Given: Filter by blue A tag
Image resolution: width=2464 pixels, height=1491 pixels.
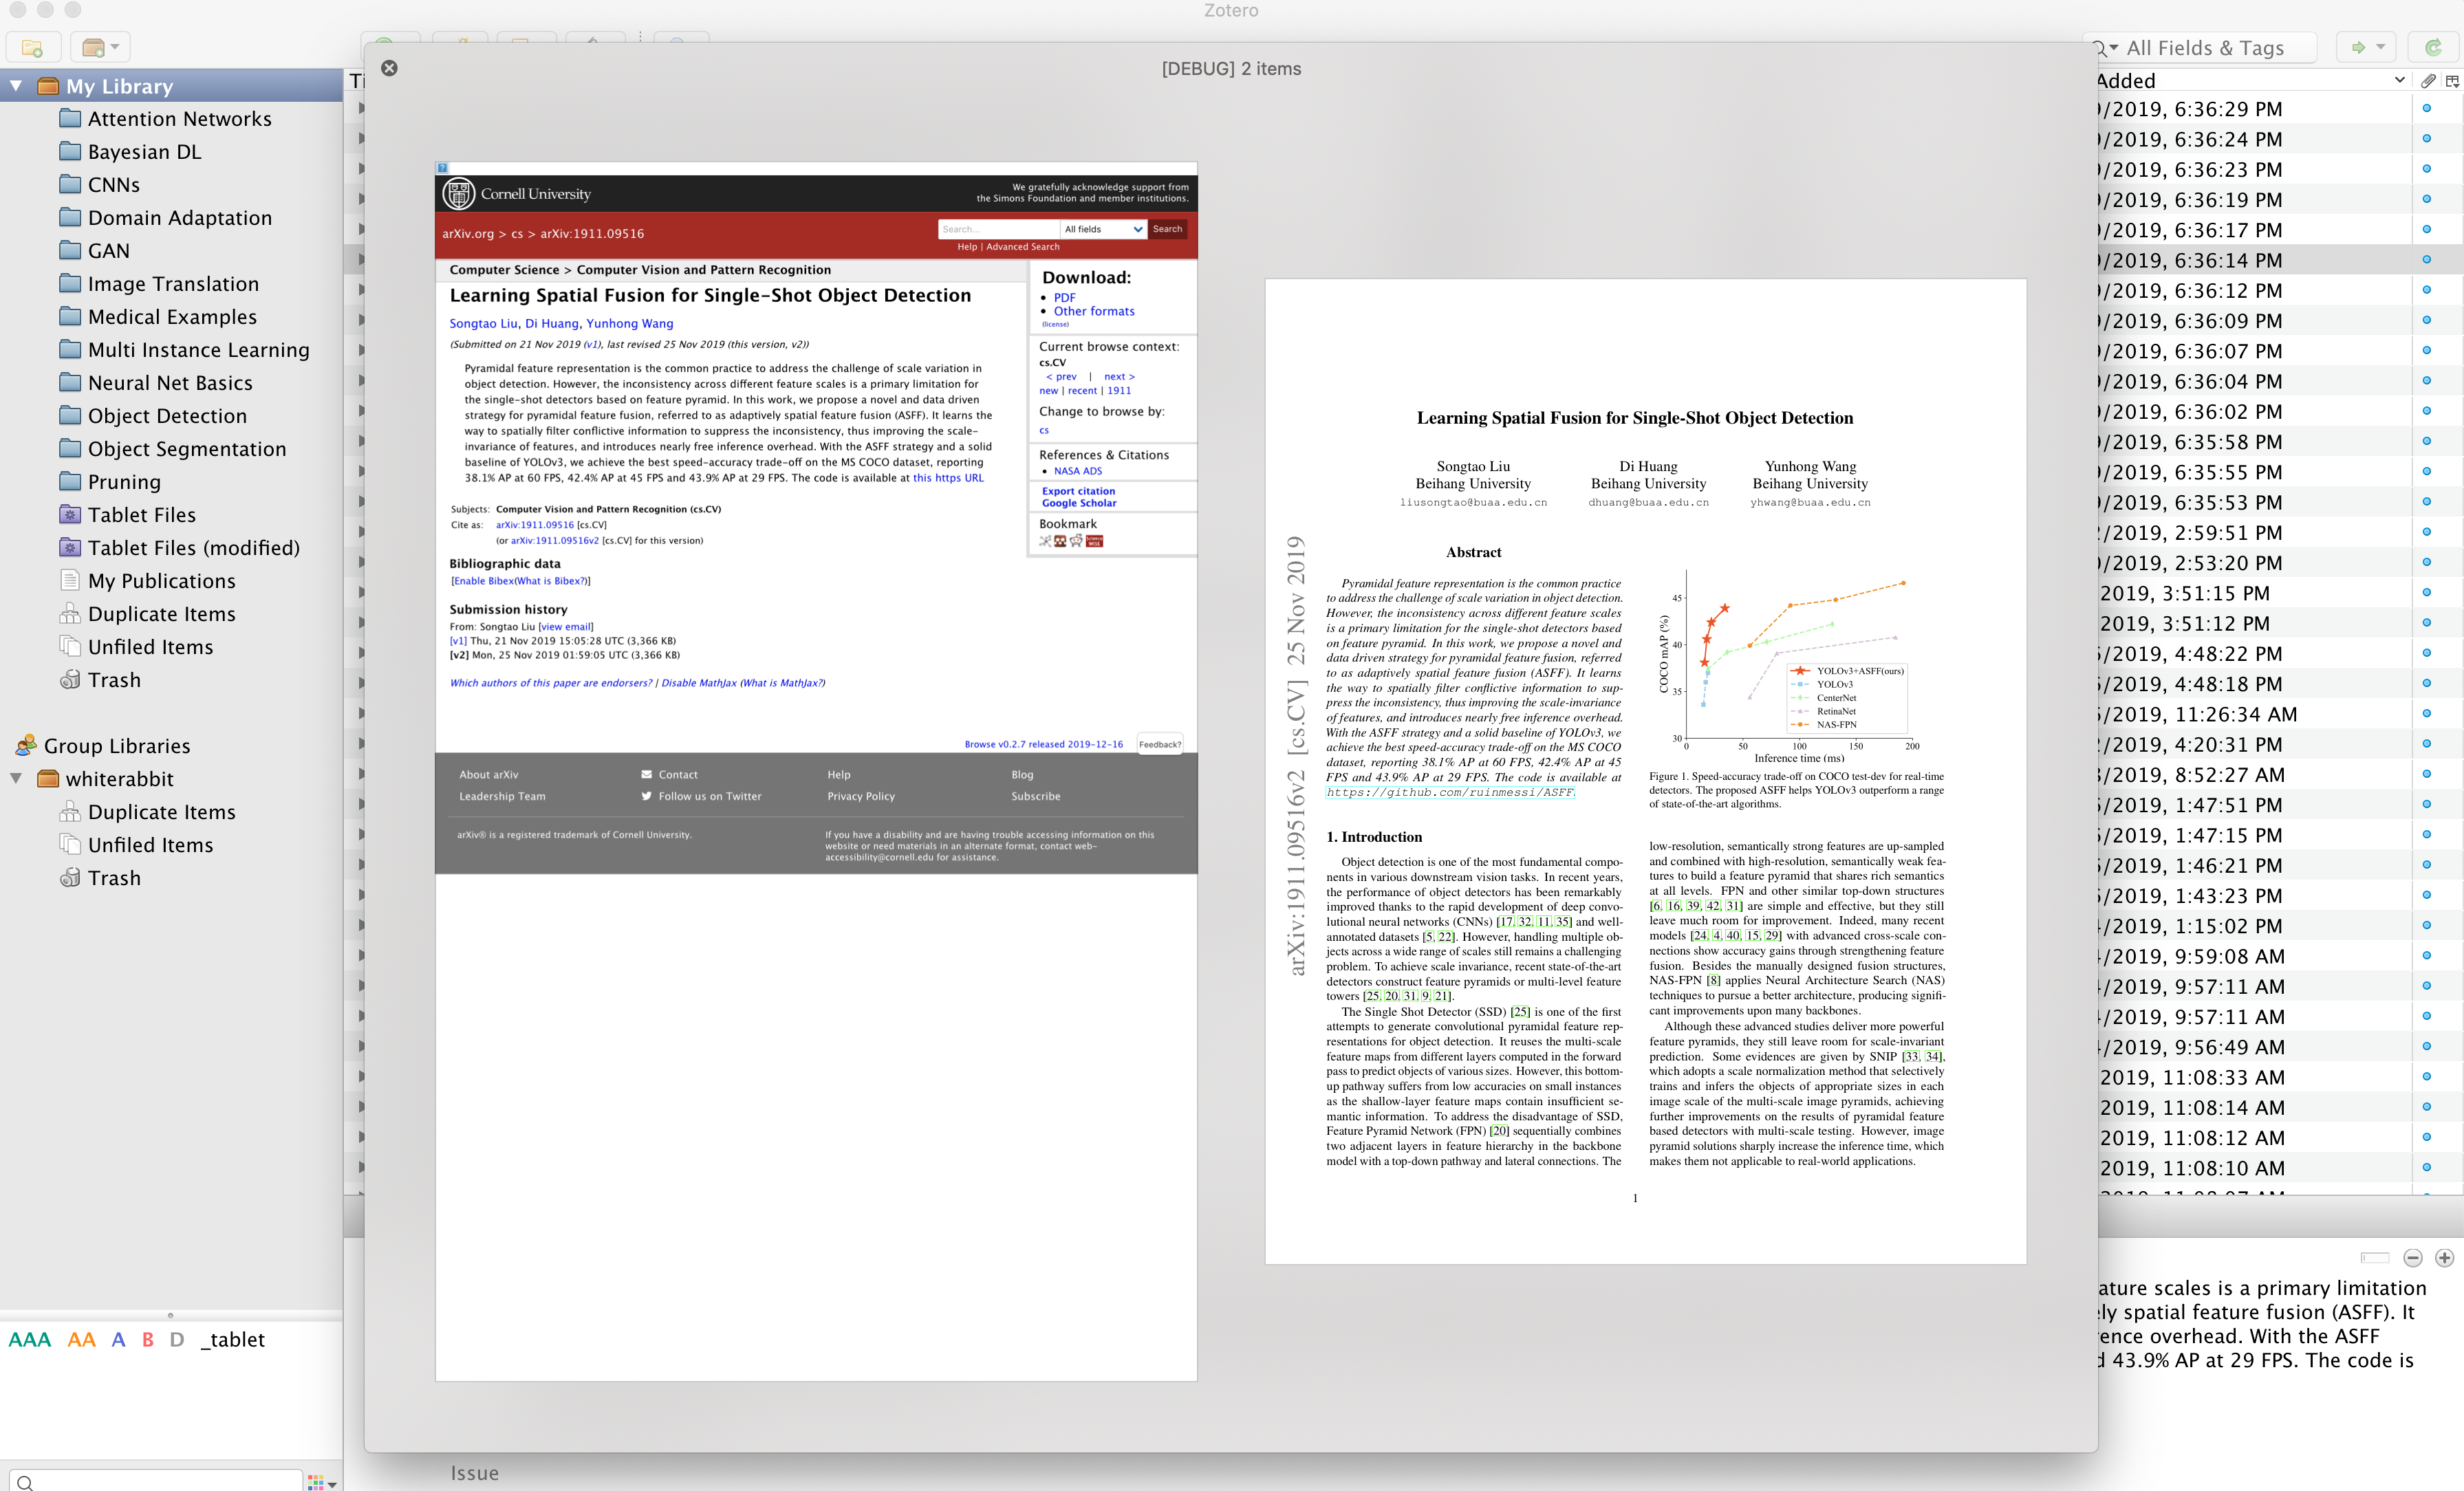Looking at the screenshot, I should tap(119, 1339).
